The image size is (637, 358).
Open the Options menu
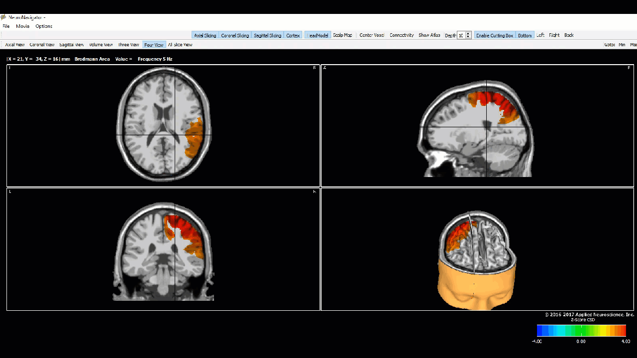(x=44, y=26)
